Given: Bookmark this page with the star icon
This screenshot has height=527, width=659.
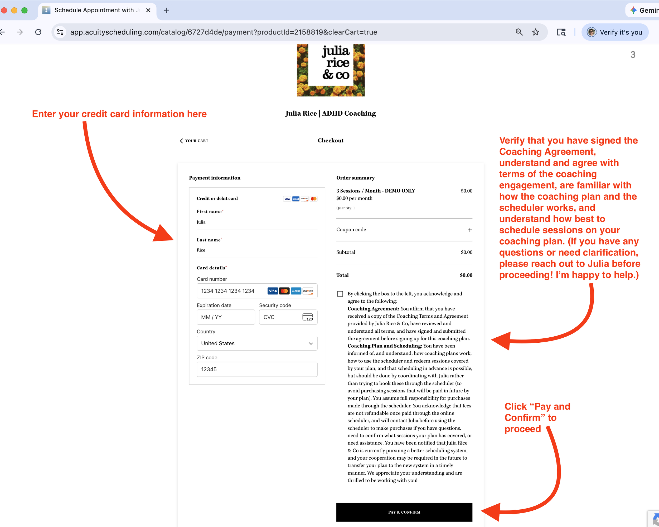Looking at the screenshot, I should click(x=536, y=32).
